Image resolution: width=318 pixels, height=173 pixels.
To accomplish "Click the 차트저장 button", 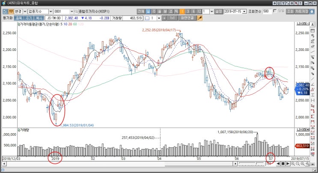I will click(302, 12).
